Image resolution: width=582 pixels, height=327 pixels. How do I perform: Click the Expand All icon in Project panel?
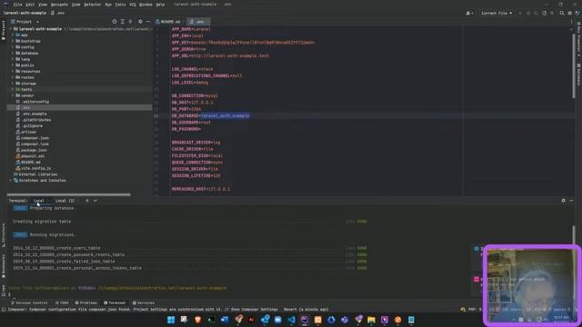tap(122, 22)
